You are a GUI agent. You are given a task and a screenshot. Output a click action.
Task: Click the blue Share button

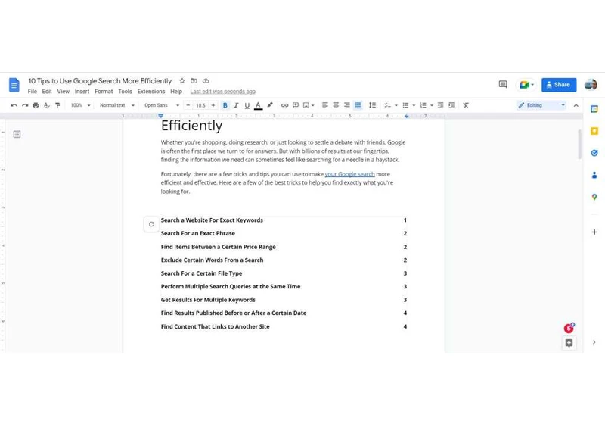click(559, 85)
